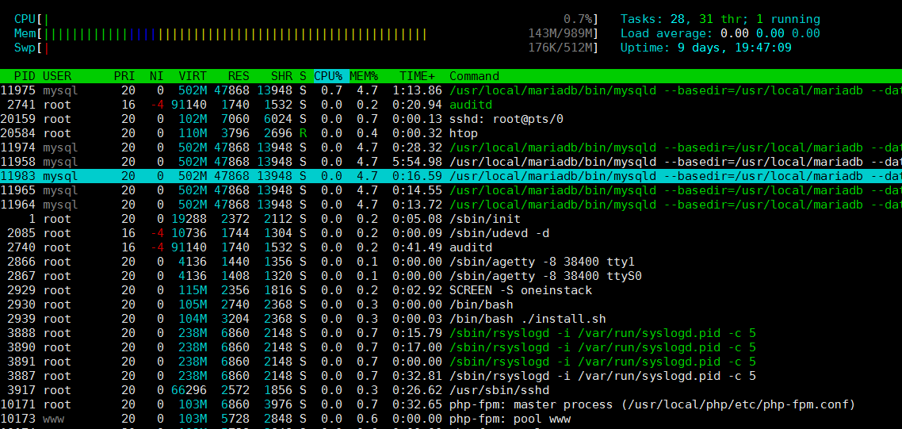Sort by the NI column header
This screenshot has height=429, width=902.
pyautogui.click(x=156, y=76)
